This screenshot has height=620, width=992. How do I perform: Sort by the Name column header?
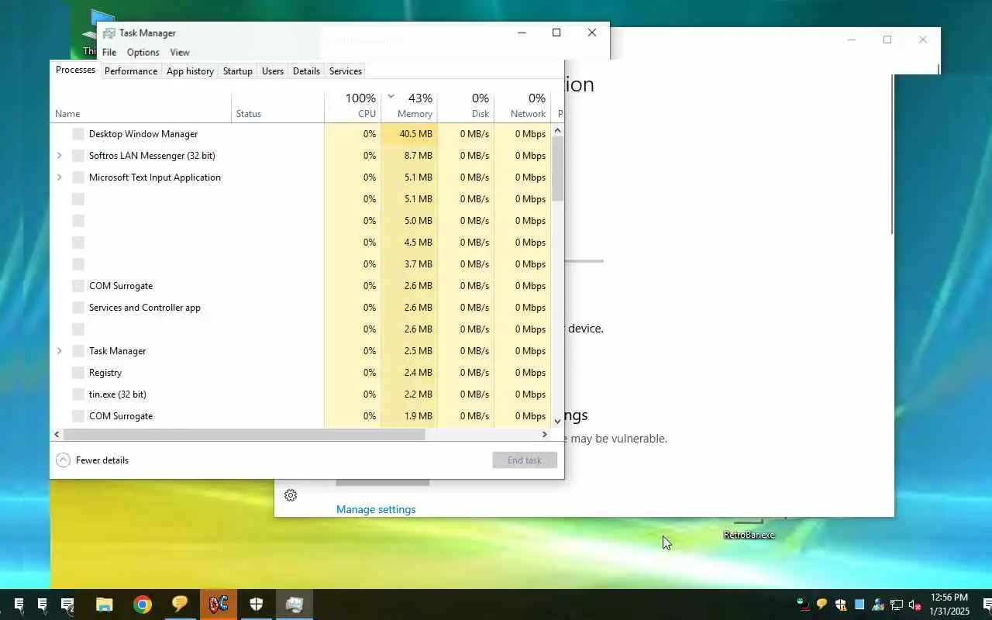point(140,106)
